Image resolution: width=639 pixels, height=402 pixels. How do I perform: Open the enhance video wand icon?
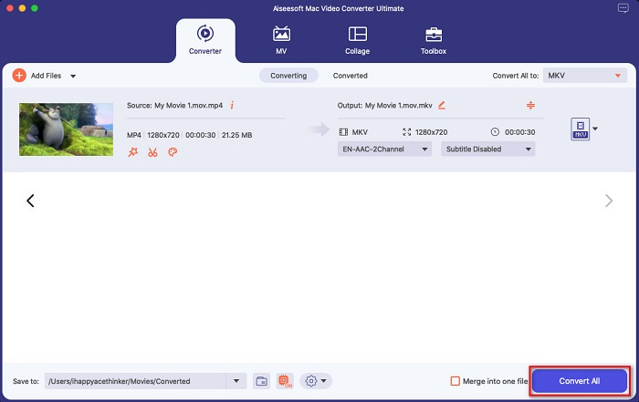(133, 152)
